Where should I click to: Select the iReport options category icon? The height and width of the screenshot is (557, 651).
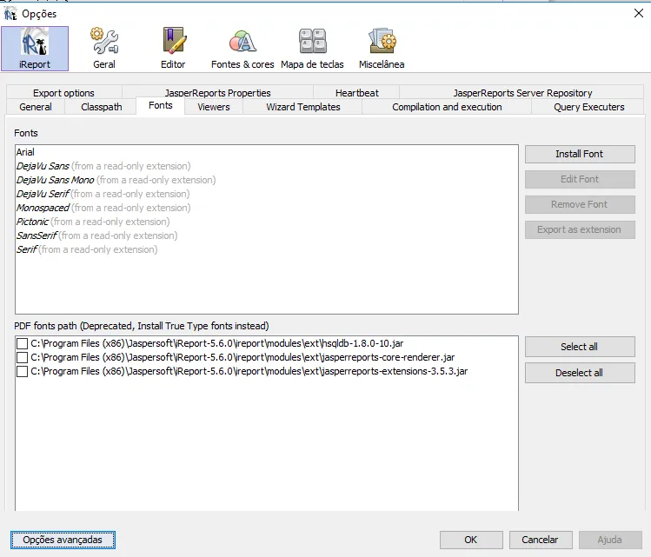[35, 49]
